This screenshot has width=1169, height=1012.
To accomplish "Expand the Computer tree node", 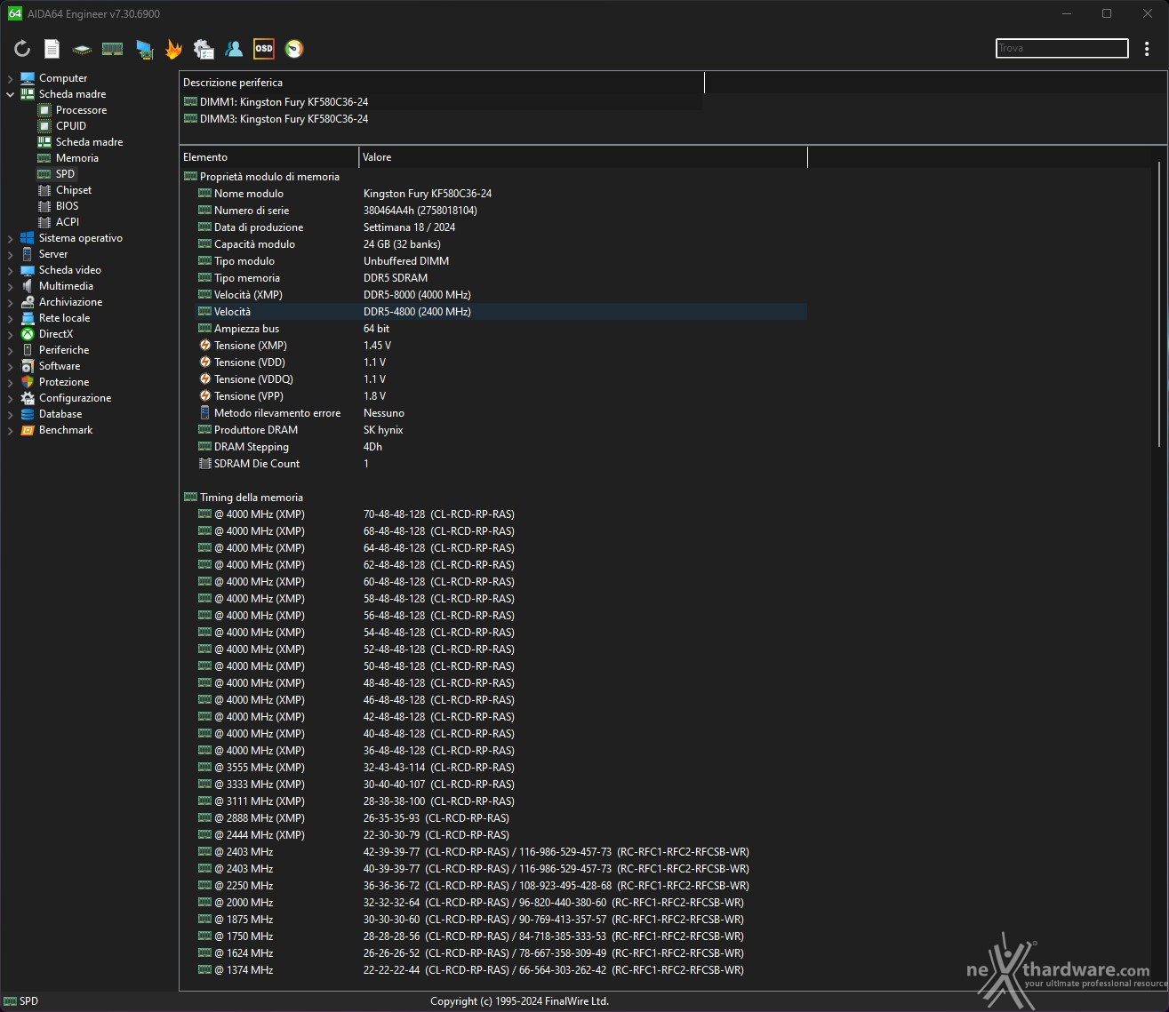I will coord(10,78).
